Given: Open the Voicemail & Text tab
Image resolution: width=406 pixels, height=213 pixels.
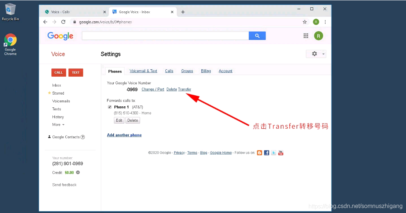Looking at the screenshot, I should (x=143, y=71).
